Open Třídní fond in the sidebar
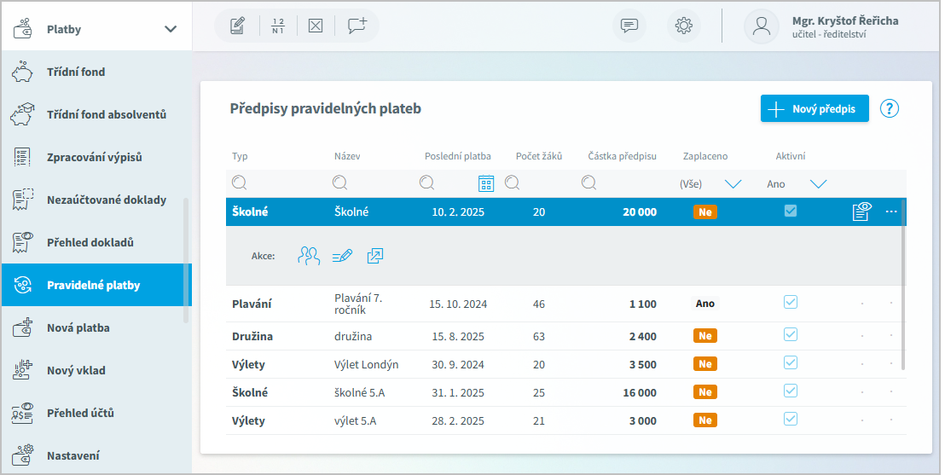Viewport: 945px width, 475px height. click(x=76, y=72)
